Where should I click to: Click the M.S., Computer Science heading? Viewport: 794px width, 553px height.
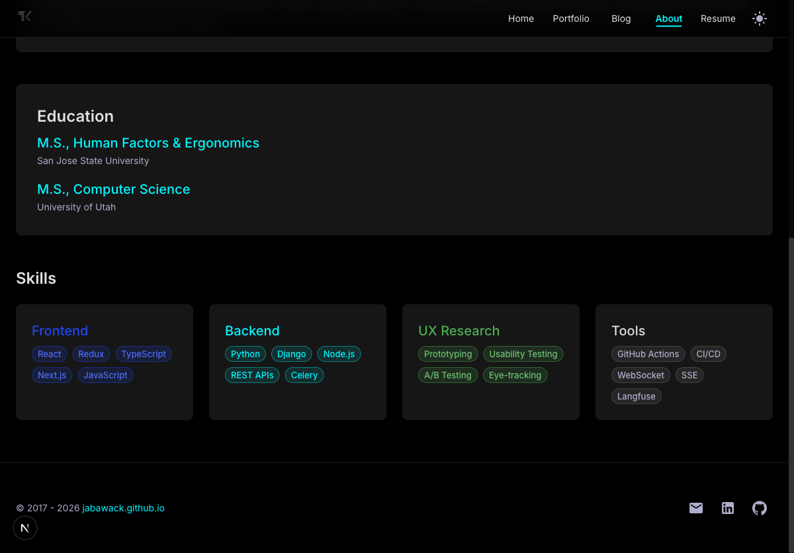[x=113, y=189]
